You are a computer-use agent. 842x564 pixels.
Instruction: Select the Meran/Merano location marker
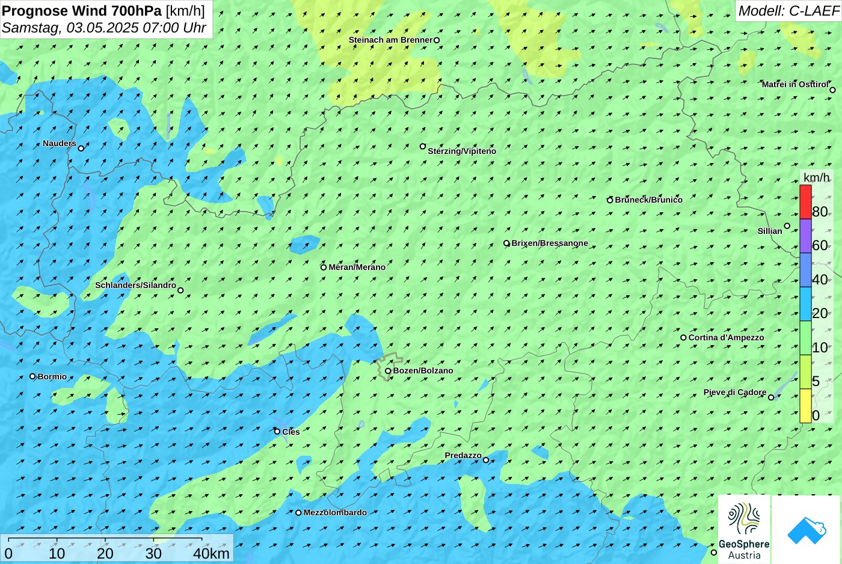tap(324, 267)
